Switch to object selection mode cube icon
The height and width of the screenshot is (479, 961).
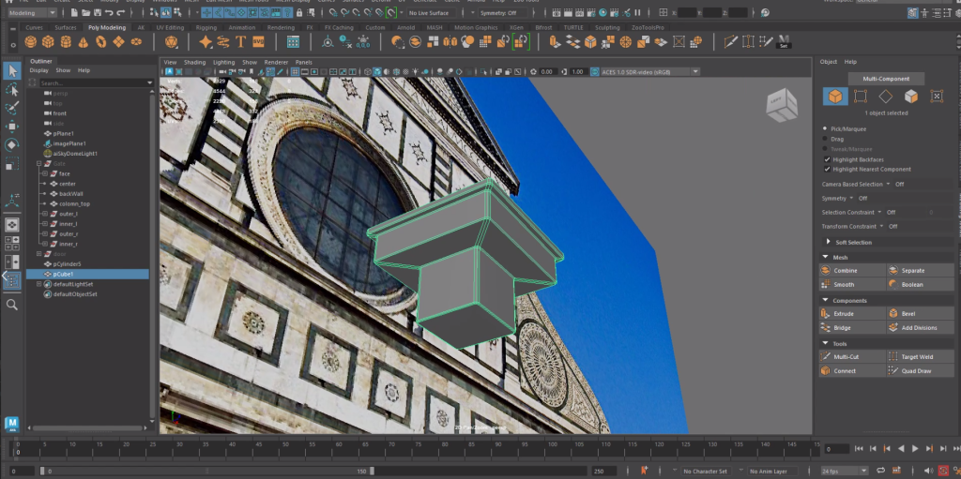click(834, 97)
